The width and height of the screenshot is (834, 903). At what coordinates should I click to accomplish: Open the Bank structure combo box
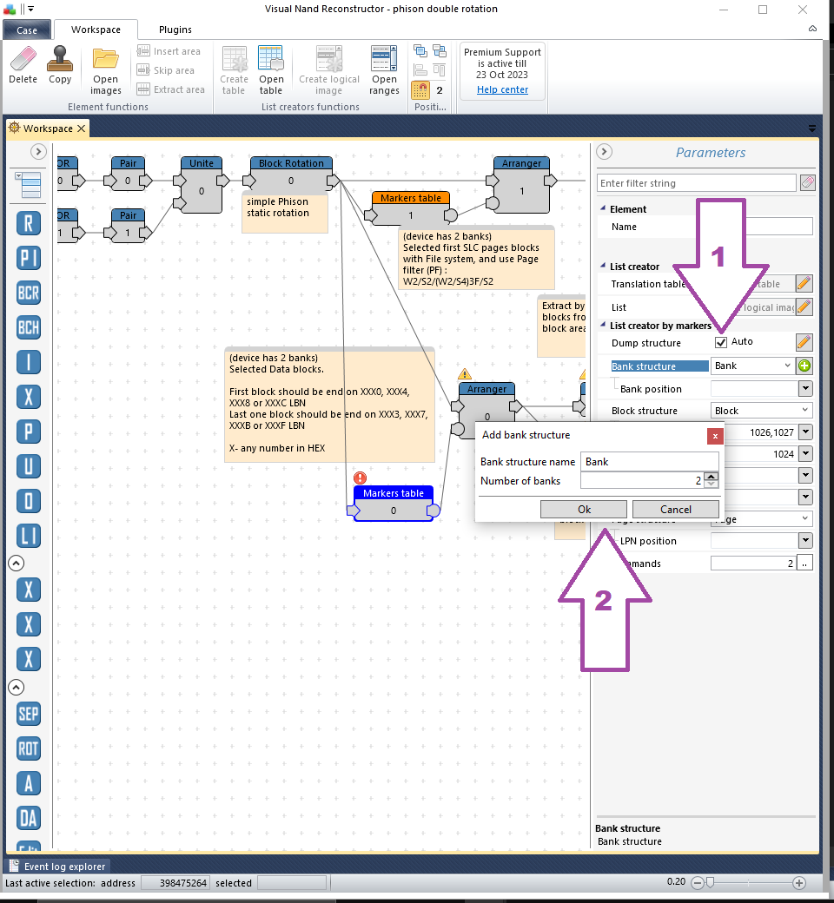point(752,366)
